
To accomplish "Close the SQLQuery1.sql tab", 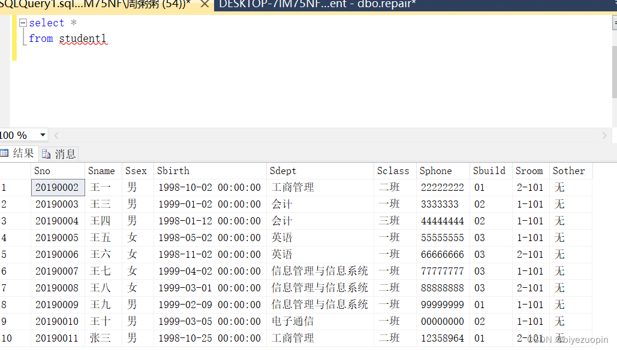I will [x=204, y=4].
